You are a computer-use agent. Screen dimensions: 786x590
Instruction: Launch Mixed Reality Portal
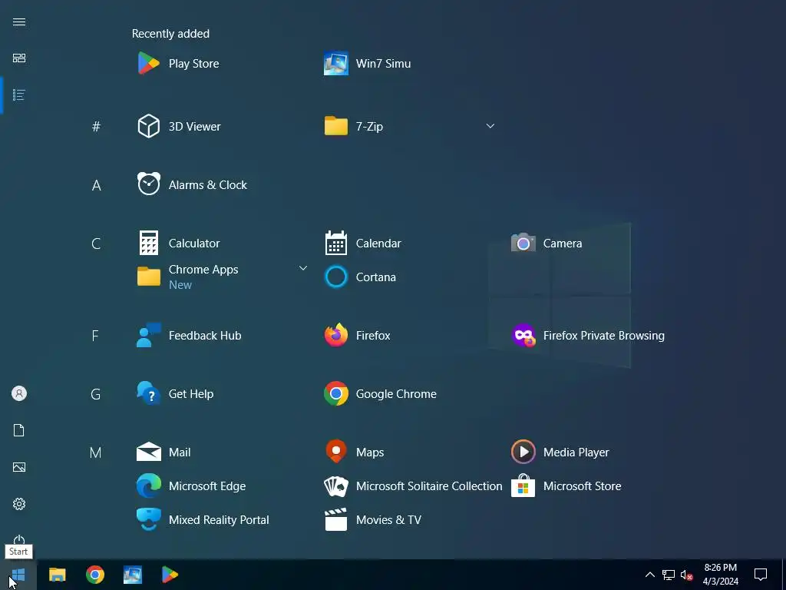pyautogui.click(x=203, y=520)
